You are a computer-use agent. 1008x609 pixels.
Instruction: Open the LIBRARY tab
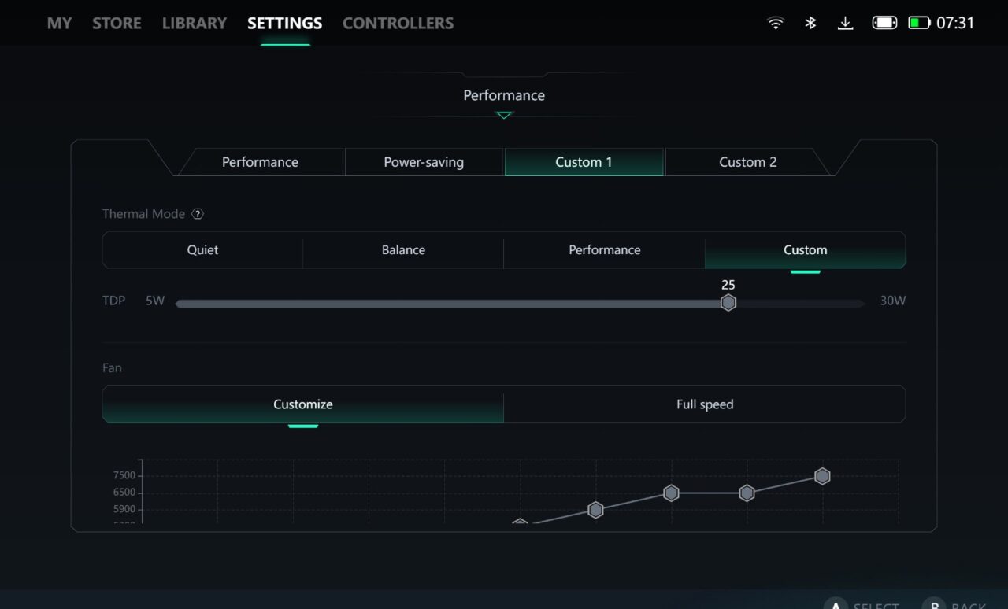click(194, 23)
